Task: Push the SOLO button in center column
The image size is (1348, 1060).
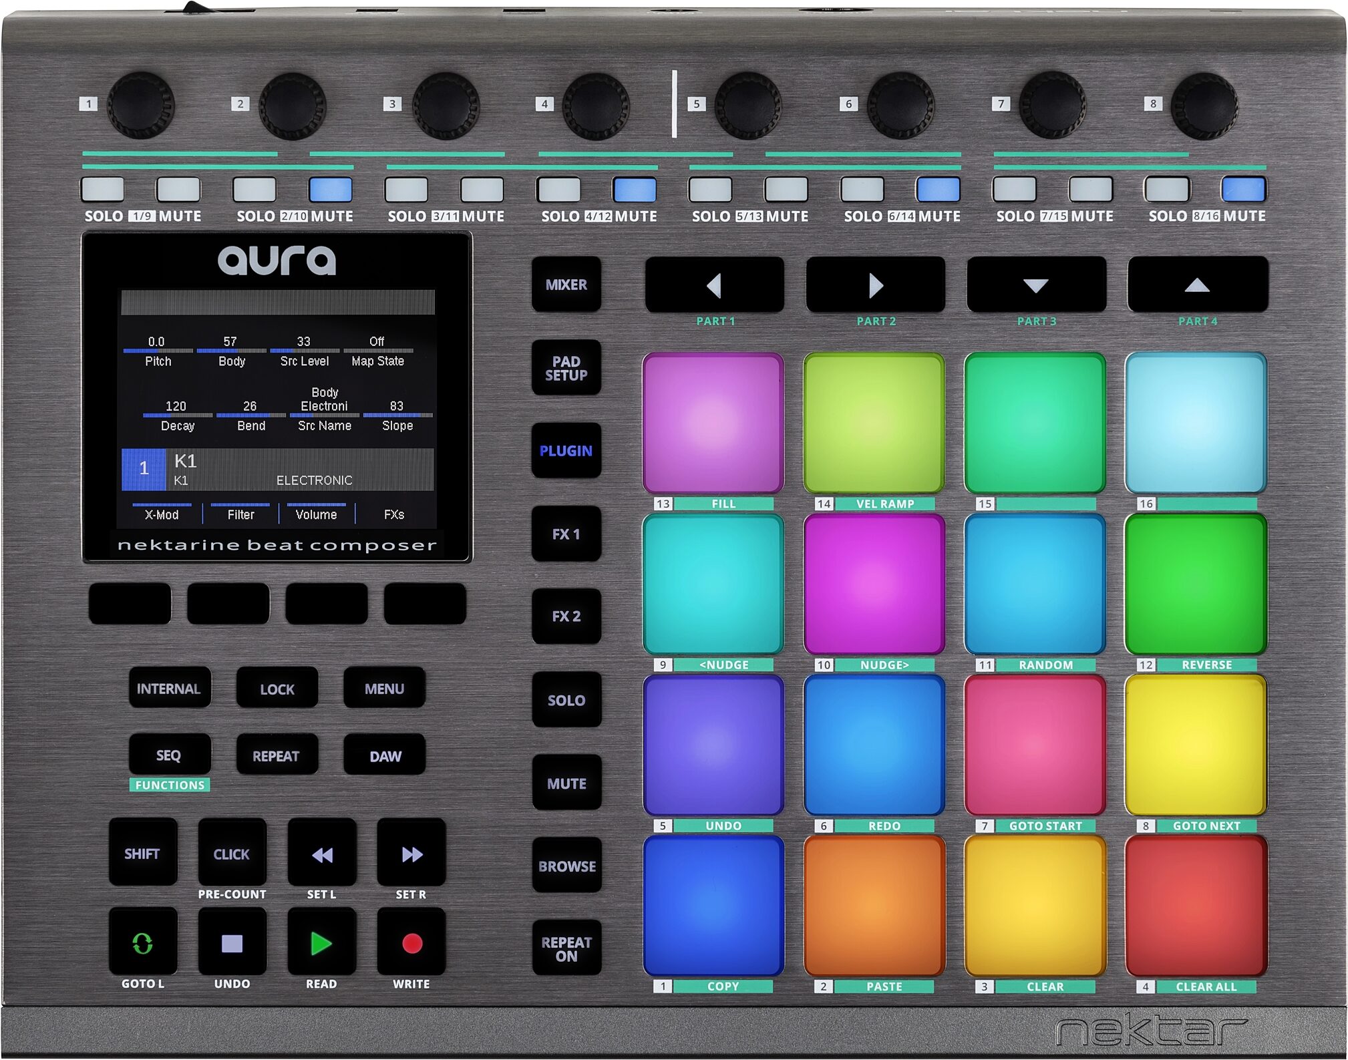Action: [566, 700]
